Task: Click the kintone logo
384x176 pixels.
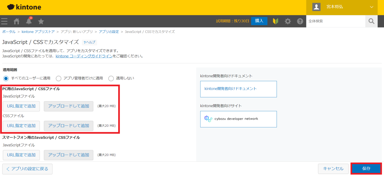Action: pos(24,7)
